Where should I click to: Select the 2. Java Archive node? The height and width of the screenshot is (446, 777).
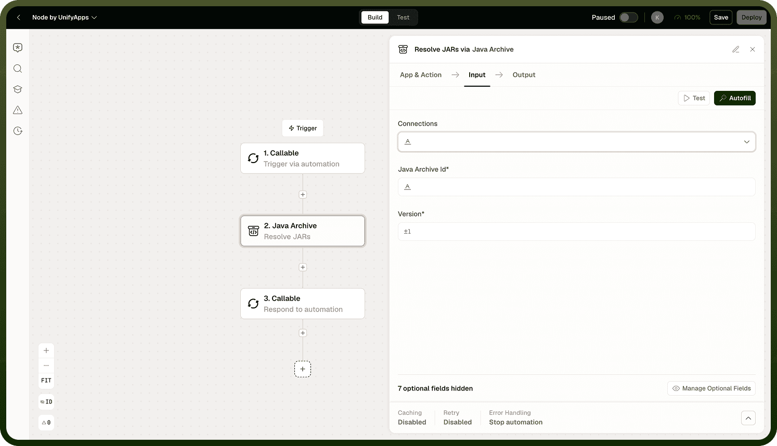coord(303,231)
